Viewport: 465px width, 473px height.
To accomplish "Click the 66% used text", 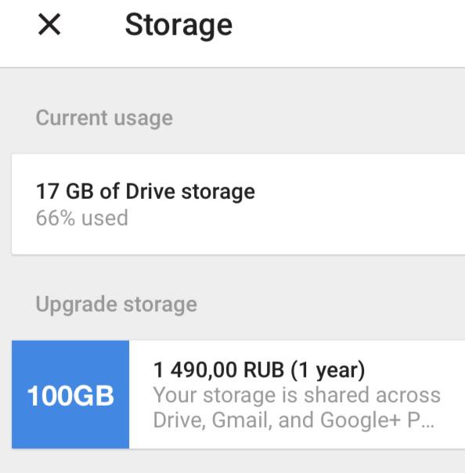I will point(82,218).
